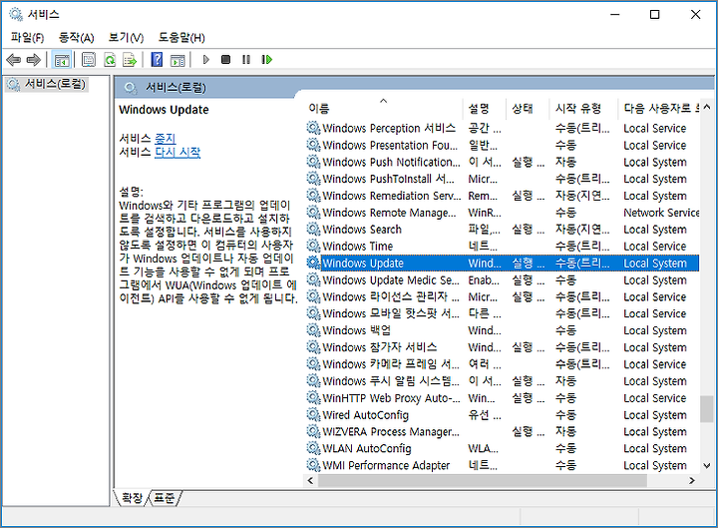
Task: Select Windows 라이선스 관리자 row
Action: coord(503,296)
